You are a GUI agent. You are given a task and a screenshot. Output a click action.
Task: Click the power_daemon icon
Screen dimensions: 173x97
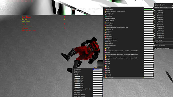pyautogui.click(x=105, y=20)
